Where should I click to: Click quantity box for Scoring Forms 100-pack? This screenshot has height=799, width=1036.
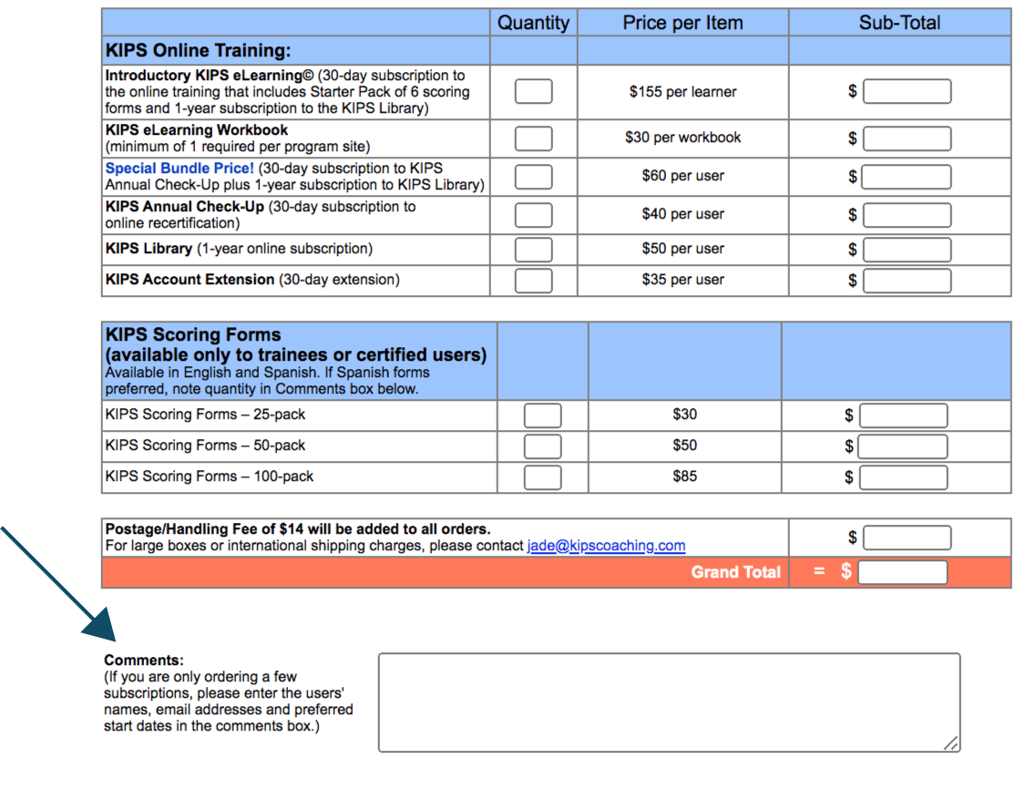pos(542,477)
